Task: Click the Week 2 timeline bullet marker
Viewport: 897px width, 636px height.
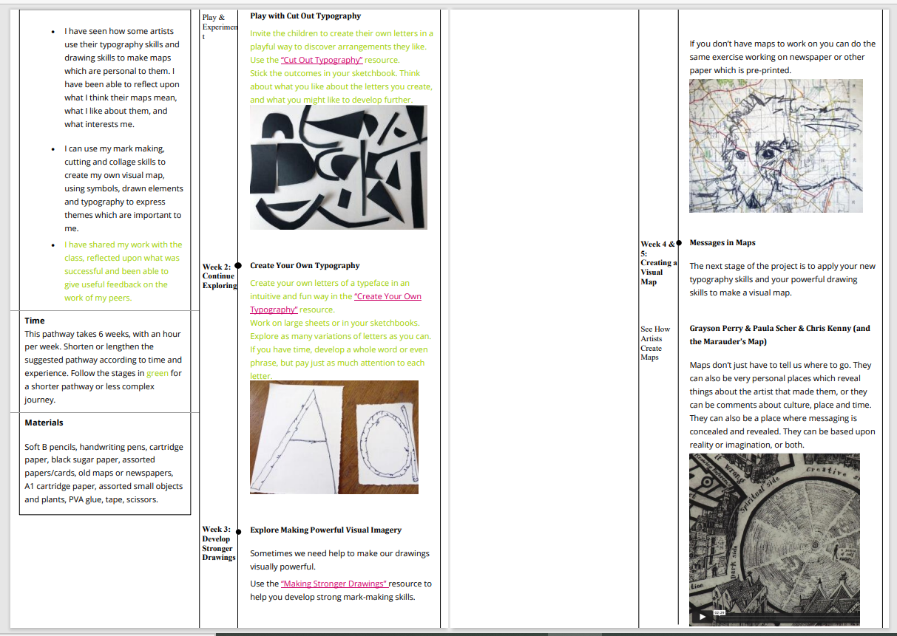Action: tap(238, 265)
